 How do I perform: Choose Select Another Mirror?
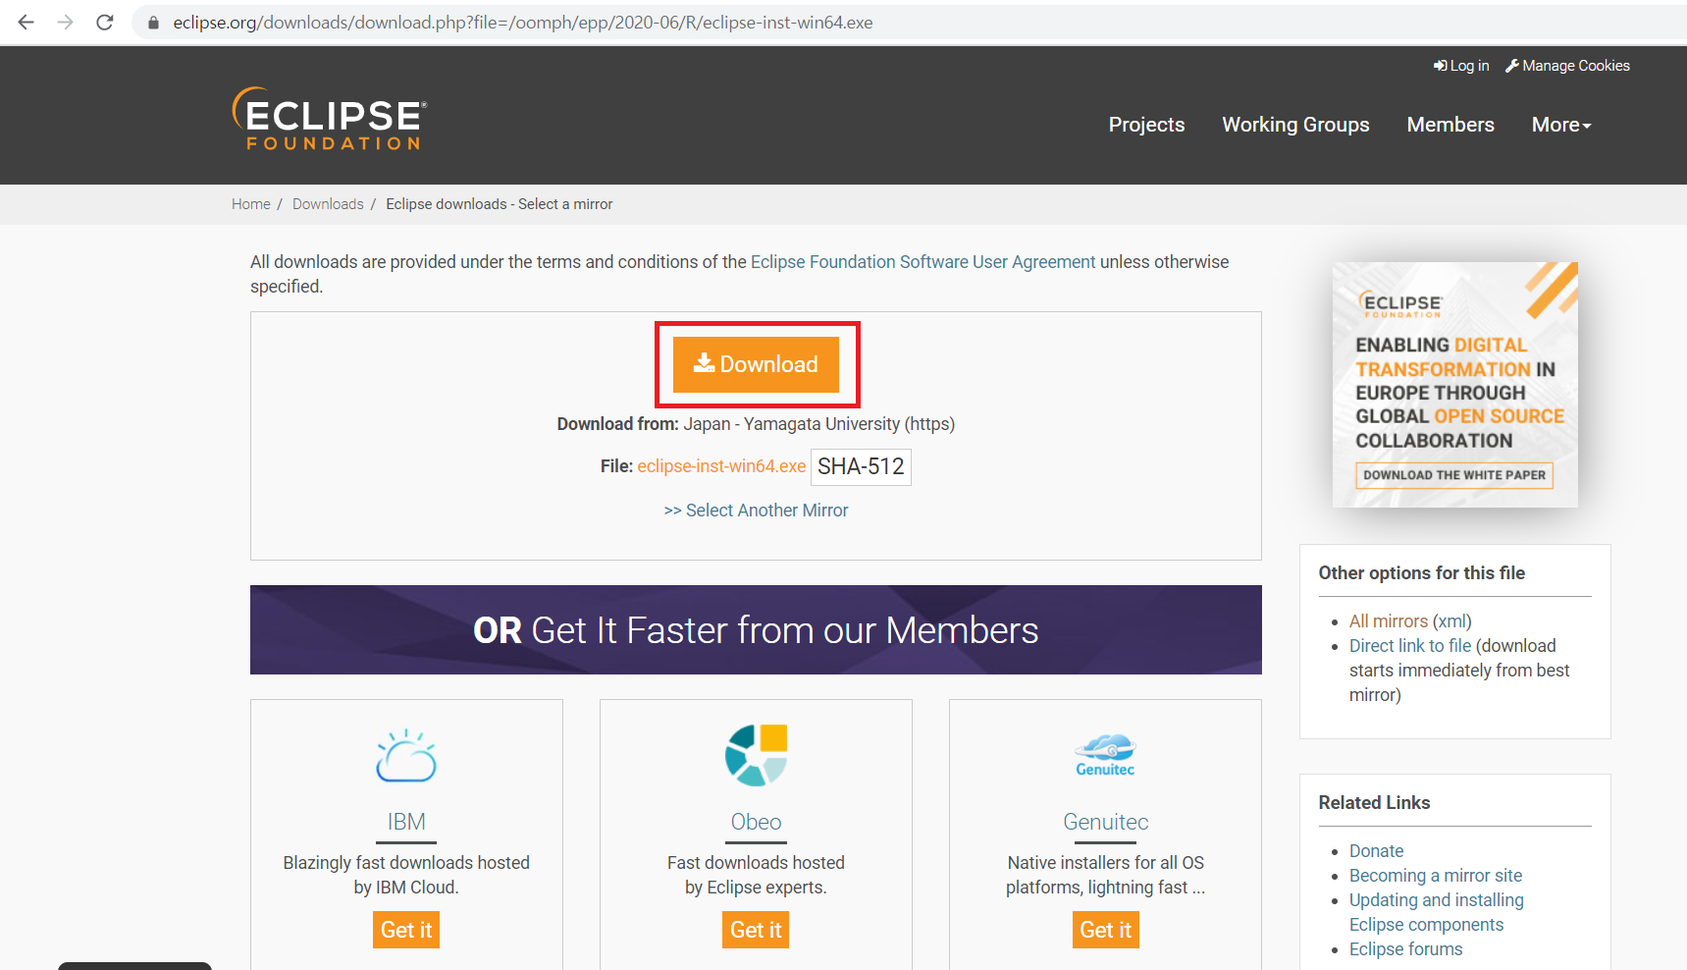click(756, 511)
